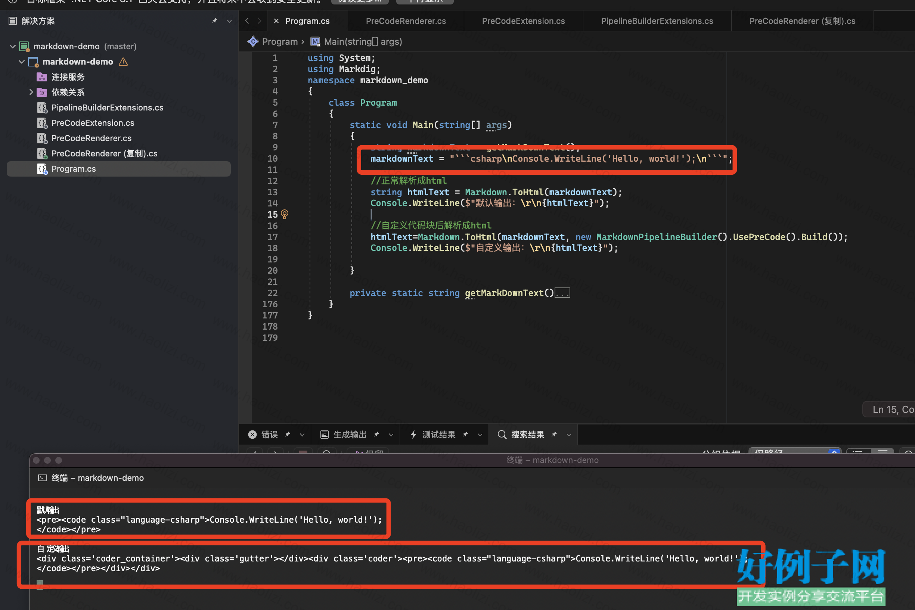Collapse the bold markdown-demo project node
Screen dimensions: 915x610
[x=22, y=62]
